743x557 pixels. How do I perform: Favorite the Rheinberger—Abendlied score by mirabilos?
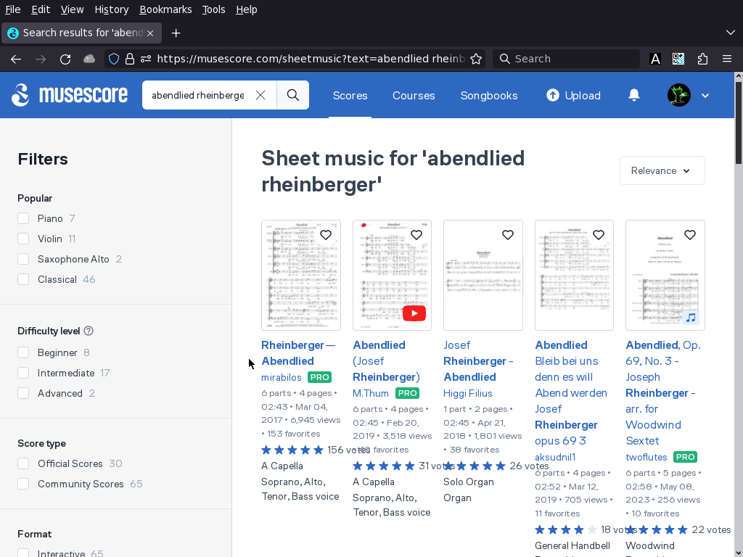(x=326, y=235)
